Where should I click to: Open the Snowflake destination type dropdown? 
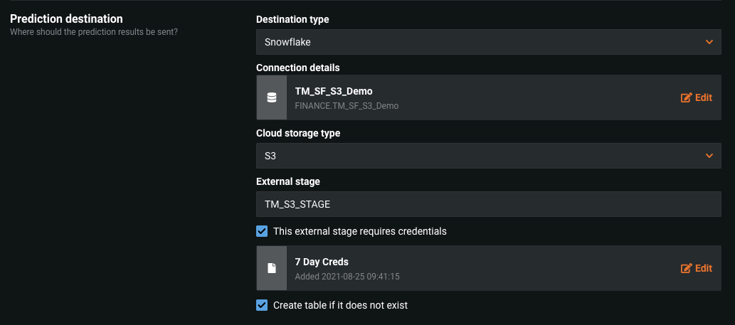click(488, 42)
